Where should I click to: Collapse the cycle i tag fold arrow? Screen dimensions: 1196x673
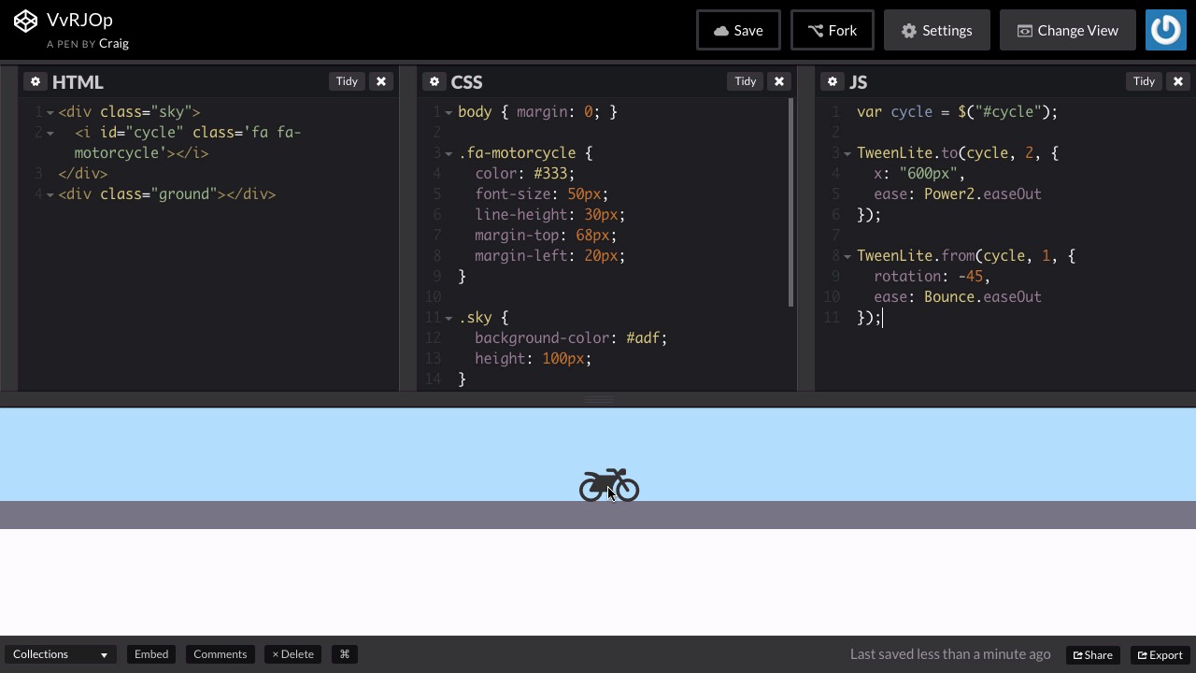coord(50,133)
